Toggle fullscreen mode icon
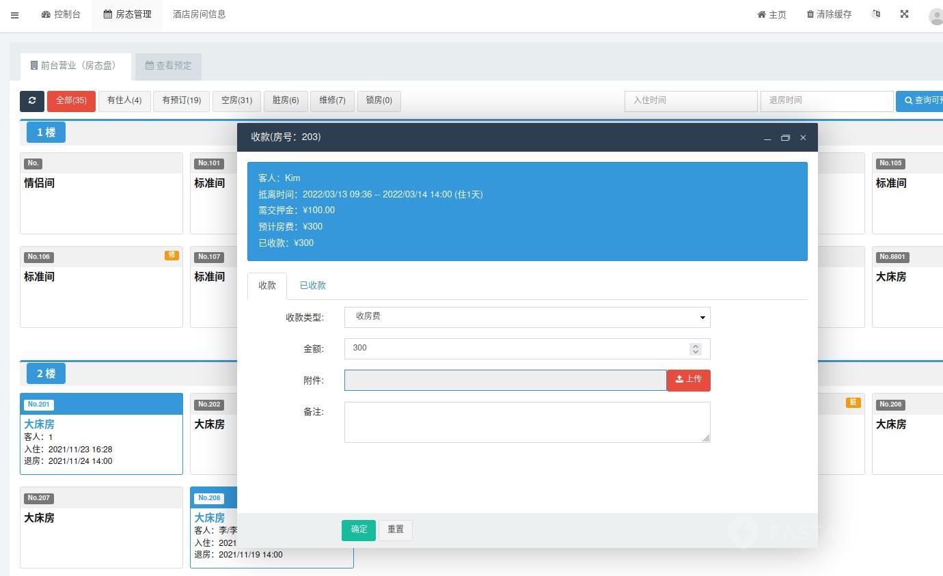This screenshot has width=943, height=576. click(x=904, y=14)
